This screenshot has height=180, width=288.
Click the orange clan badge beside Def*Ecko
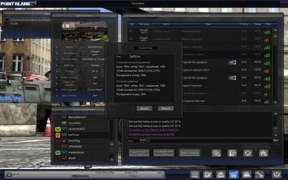[58, 135]
